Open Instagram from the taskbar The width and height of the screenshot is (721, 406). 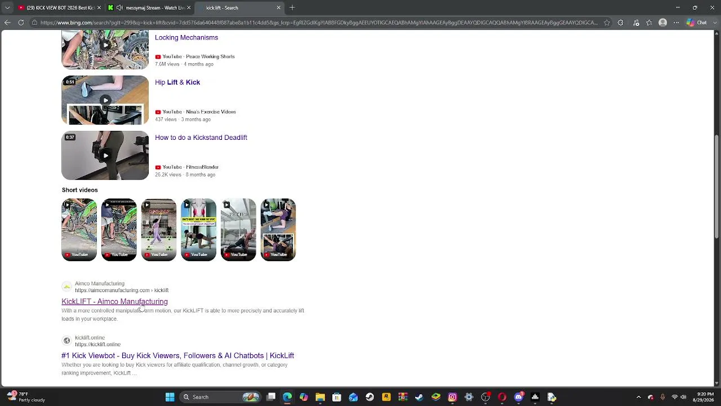tap(452, 397)
